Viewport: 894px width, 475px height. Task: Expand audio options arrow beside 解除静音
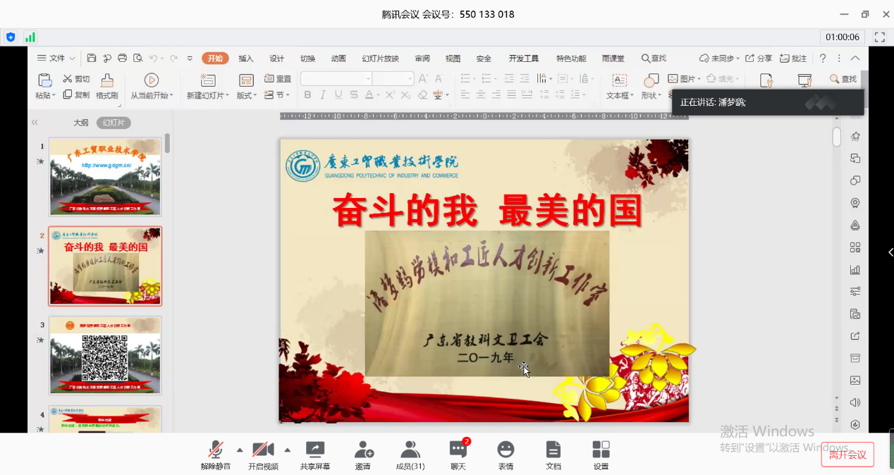[x=240, y=450]
